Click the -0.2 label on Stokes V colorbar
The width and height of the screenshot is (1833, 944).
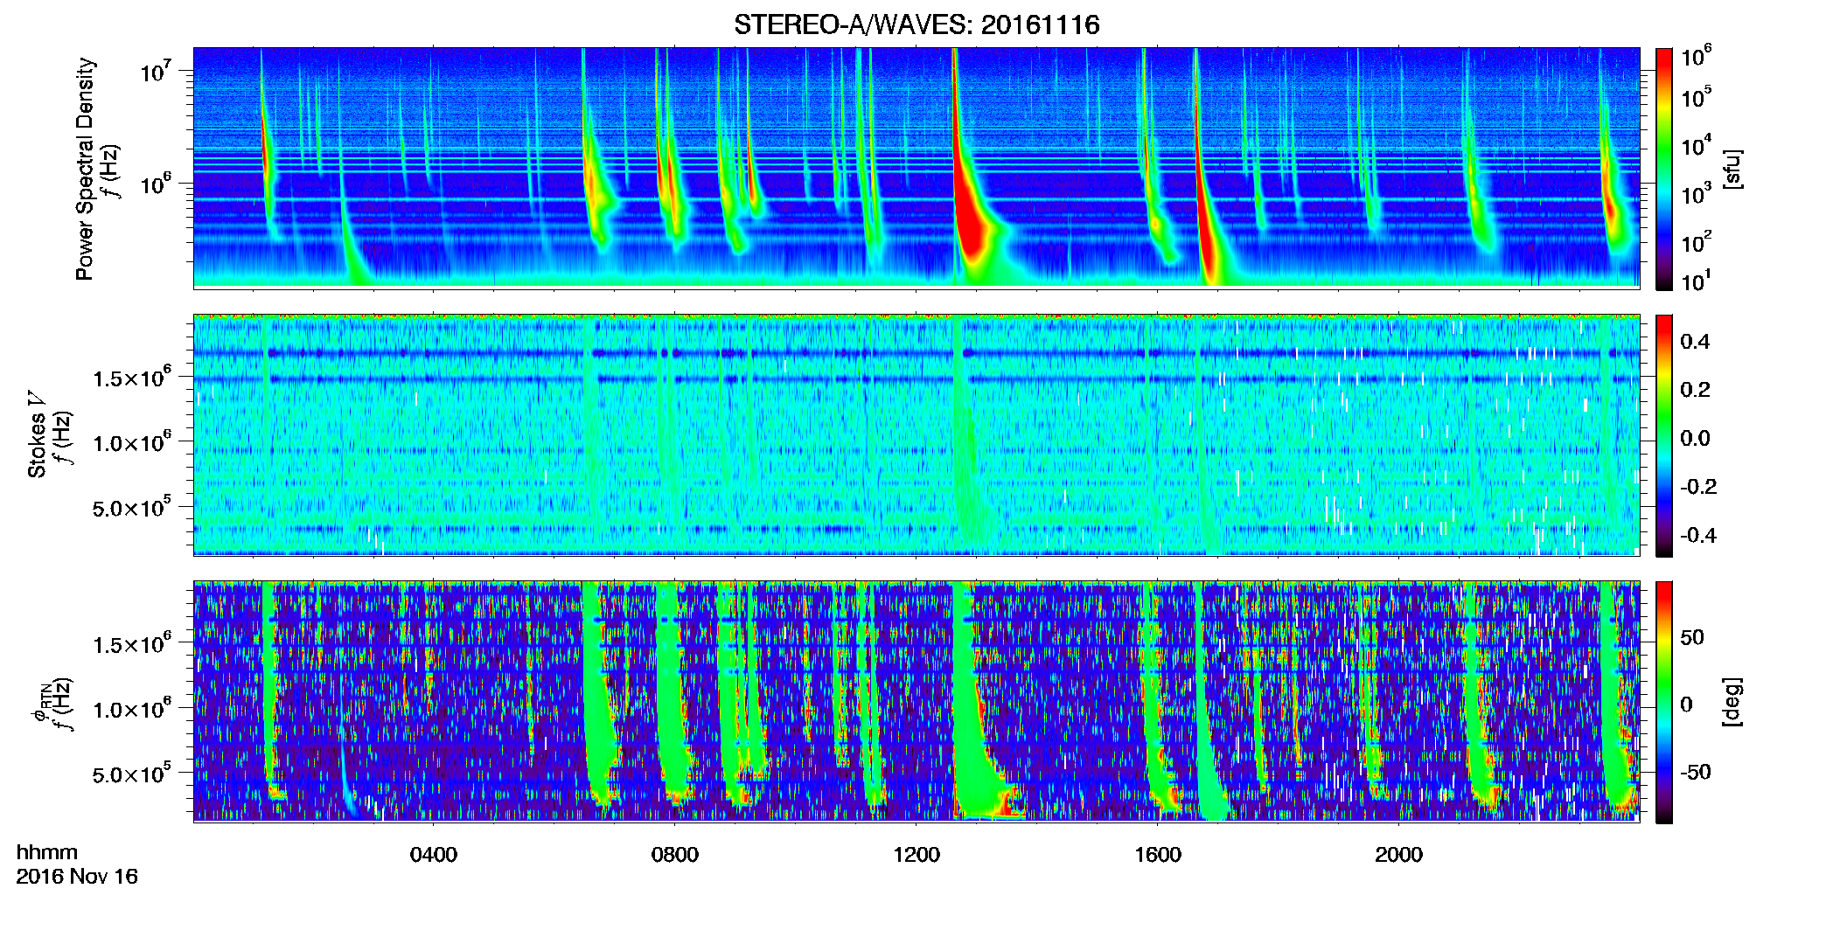coord(1698,487)
